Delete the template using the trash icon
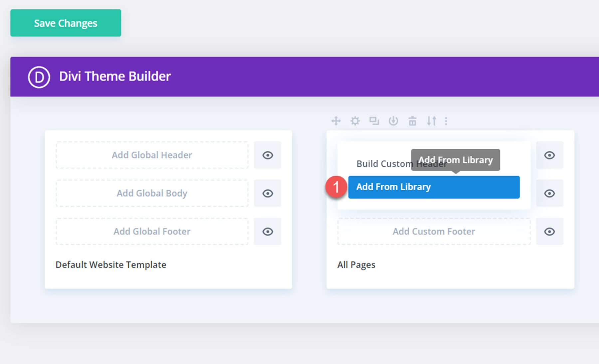Viewport: 599px width, 364px height. click(413, 121)
